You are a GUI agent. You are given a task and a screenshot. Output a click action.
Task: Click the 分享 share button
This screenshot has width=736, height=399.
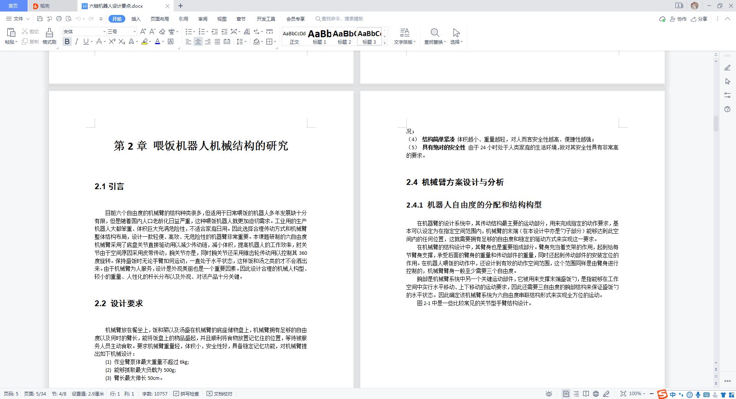pyautogui.click(x=700, y=18)
